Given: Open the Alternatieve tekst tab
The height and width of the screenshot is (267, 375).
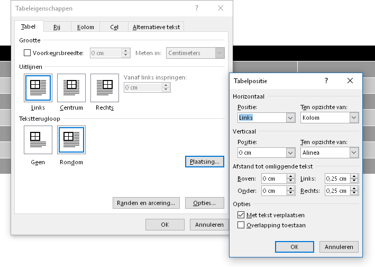Looking at the screenshot, I should click(156, 27).
